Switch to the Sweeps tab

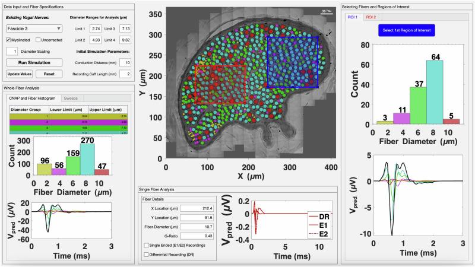[71, 98]
